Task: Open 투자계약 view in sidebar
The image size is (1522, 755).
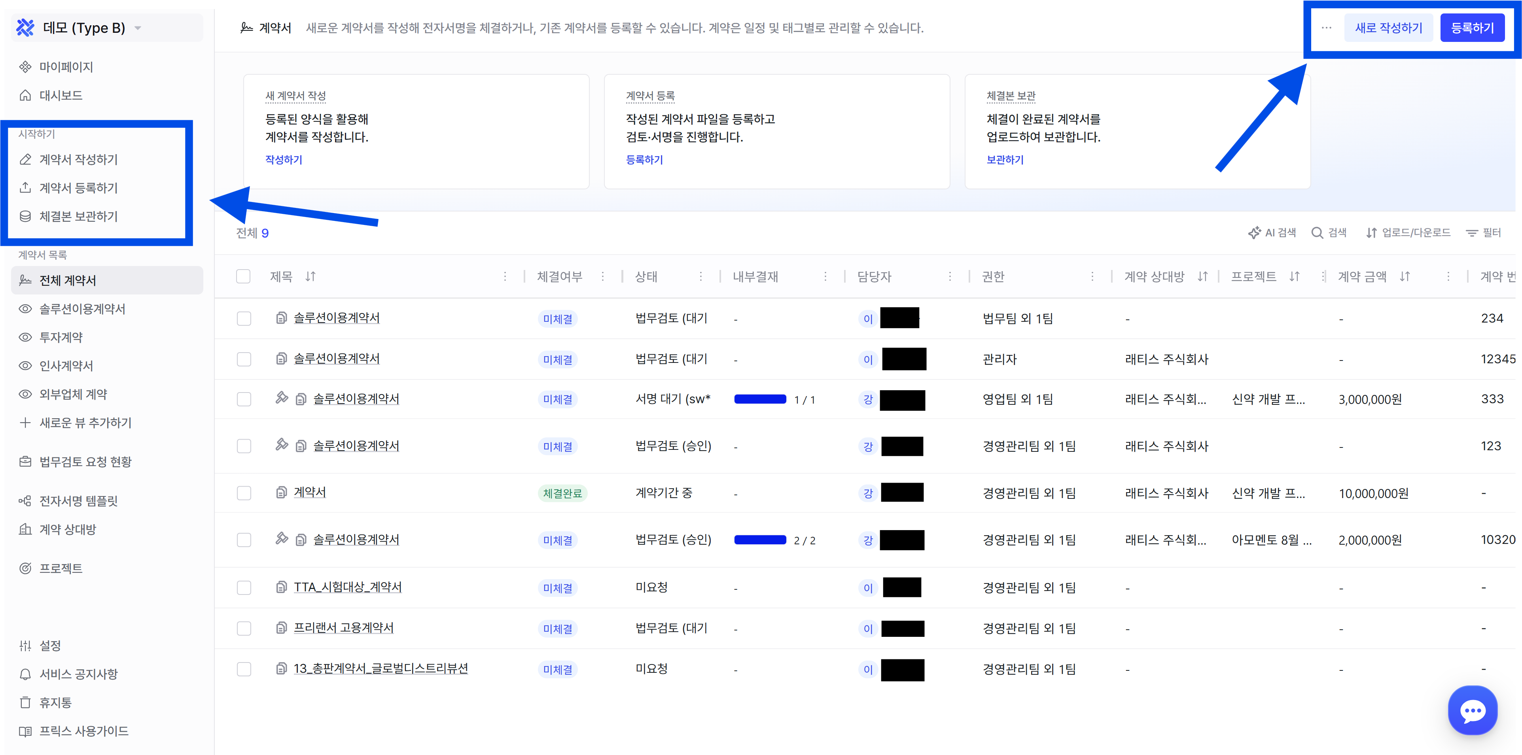Action: click(61, 337)
